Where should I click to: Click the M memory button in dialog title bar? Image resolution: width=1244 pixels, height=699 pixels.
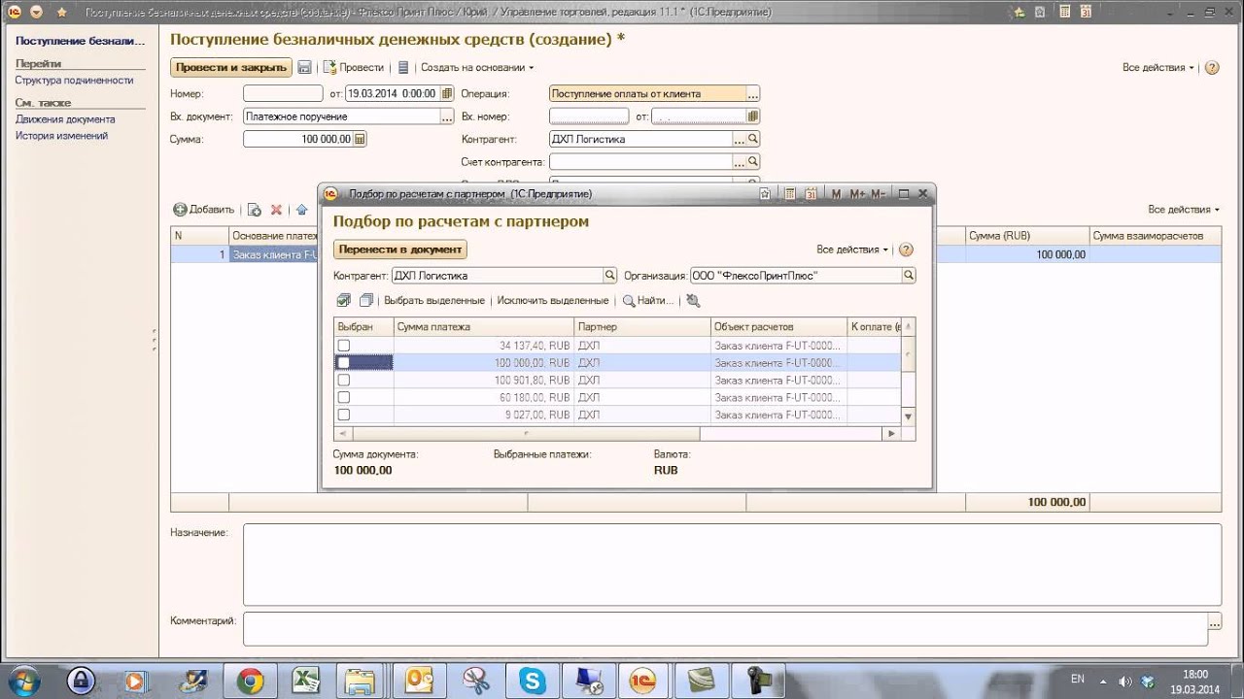click(x=837, y=194)
